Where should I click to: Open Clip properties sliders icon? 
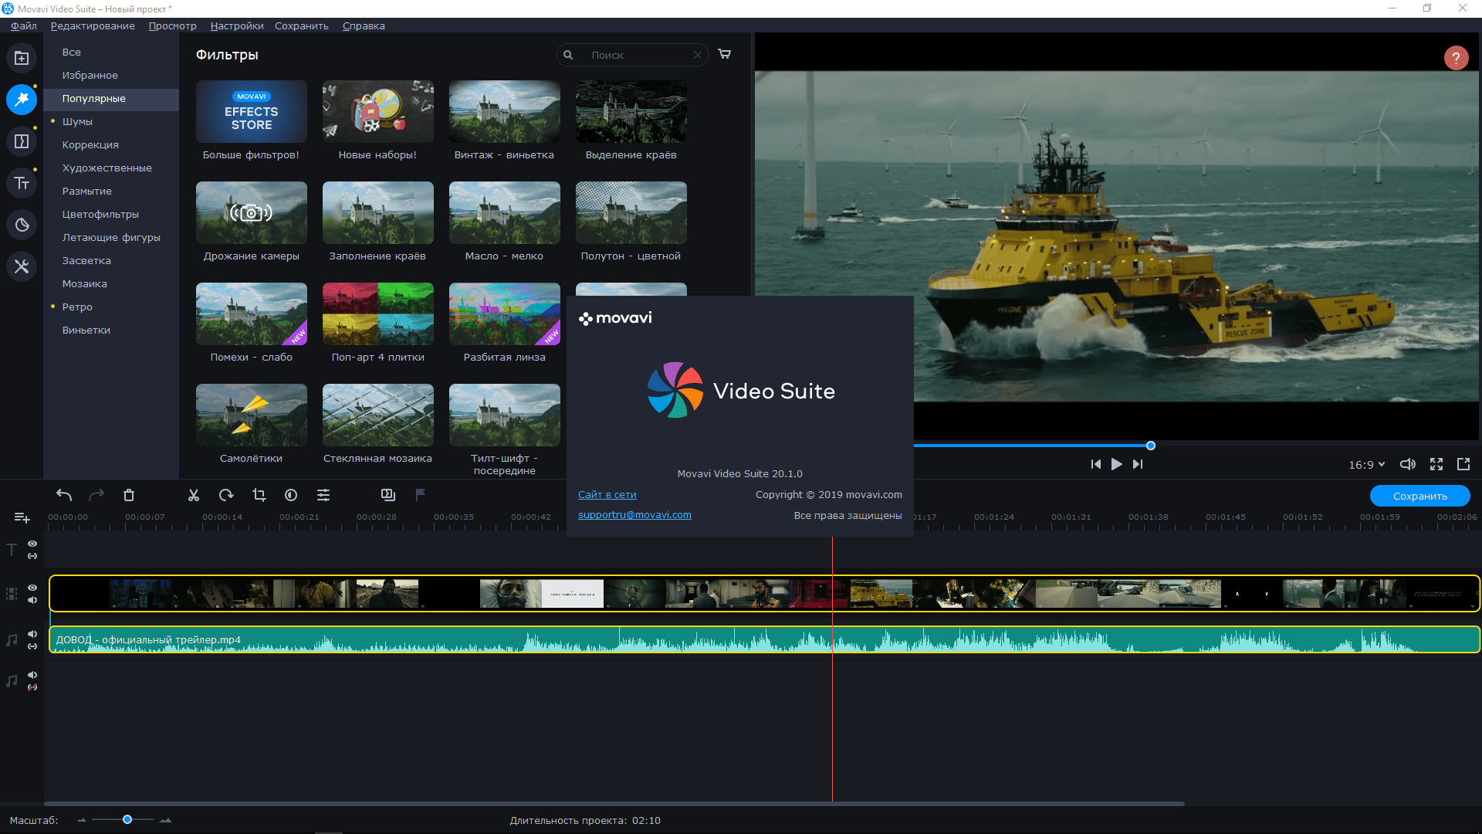click(x=323, y=495)
